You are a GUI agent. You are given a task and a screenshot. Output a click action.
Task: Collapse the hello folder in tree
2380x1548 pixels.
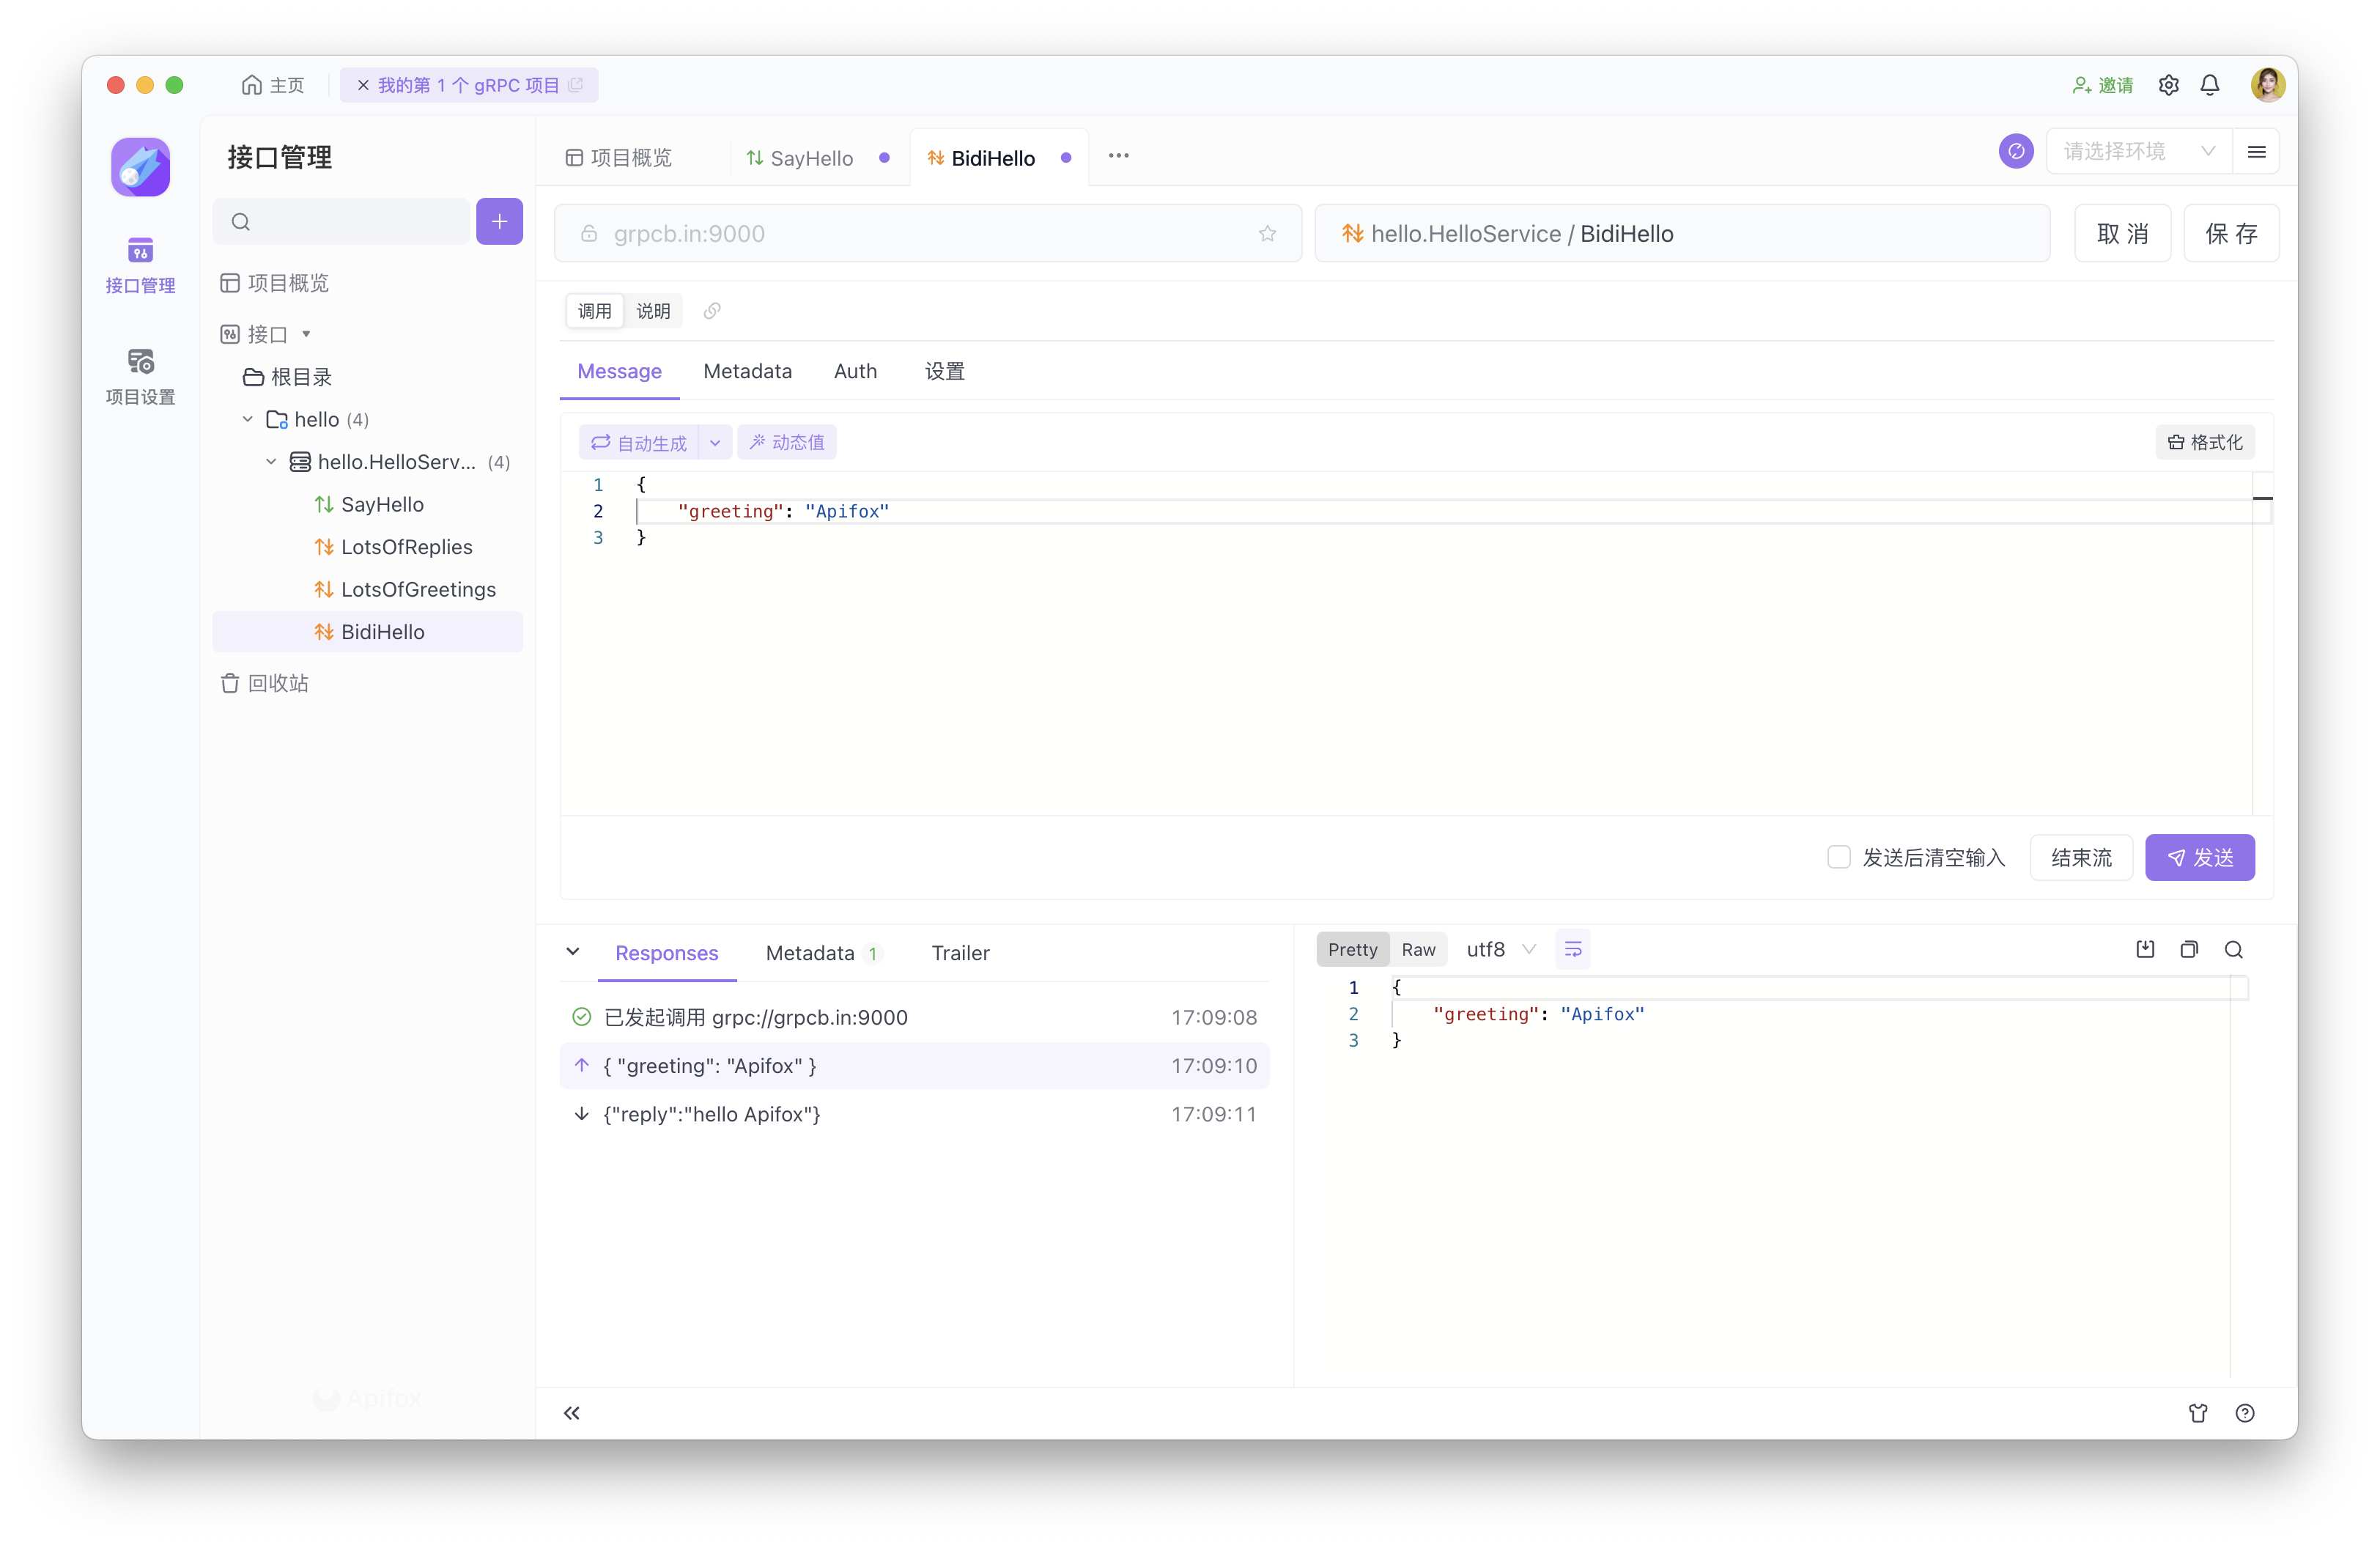(x=248, y=419)
